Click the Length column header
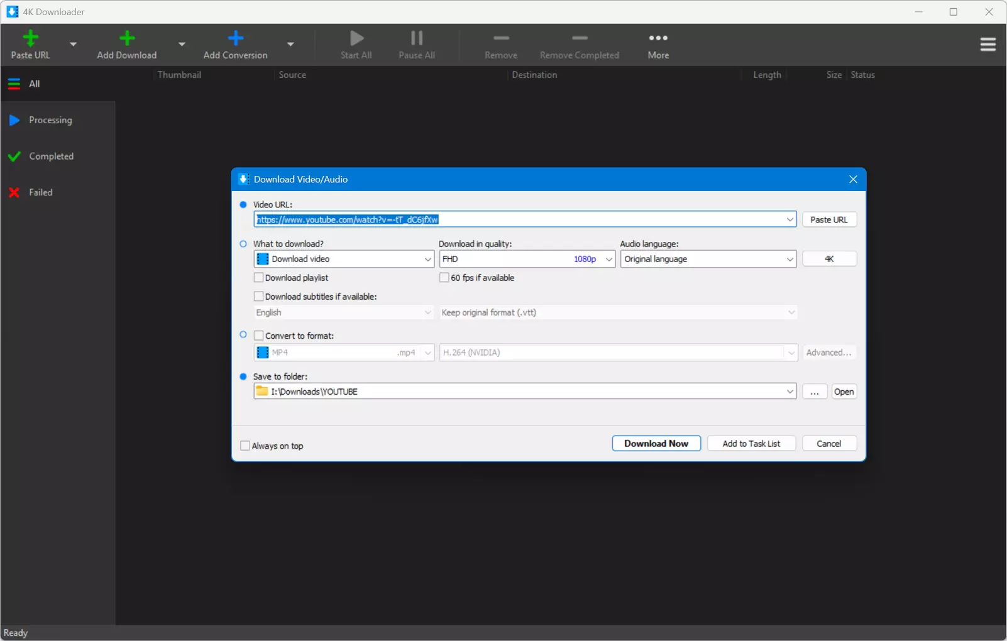Viewport: 1007px width, 641px height. 767,75
